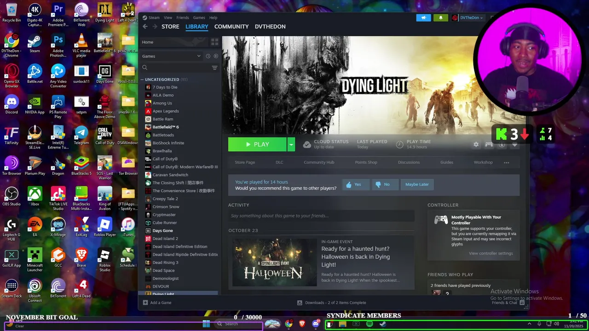Open the Help menu

click(x=213, y=18)
